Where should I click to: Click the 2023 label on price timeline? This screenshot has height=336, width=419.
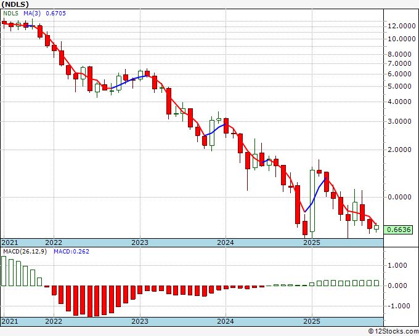[x=140, y=242]
